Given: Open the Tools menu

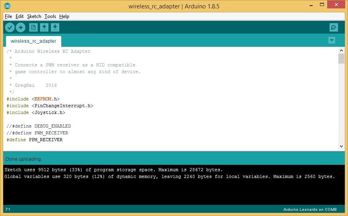Looking at the screenshot, I should pos(50,16).
